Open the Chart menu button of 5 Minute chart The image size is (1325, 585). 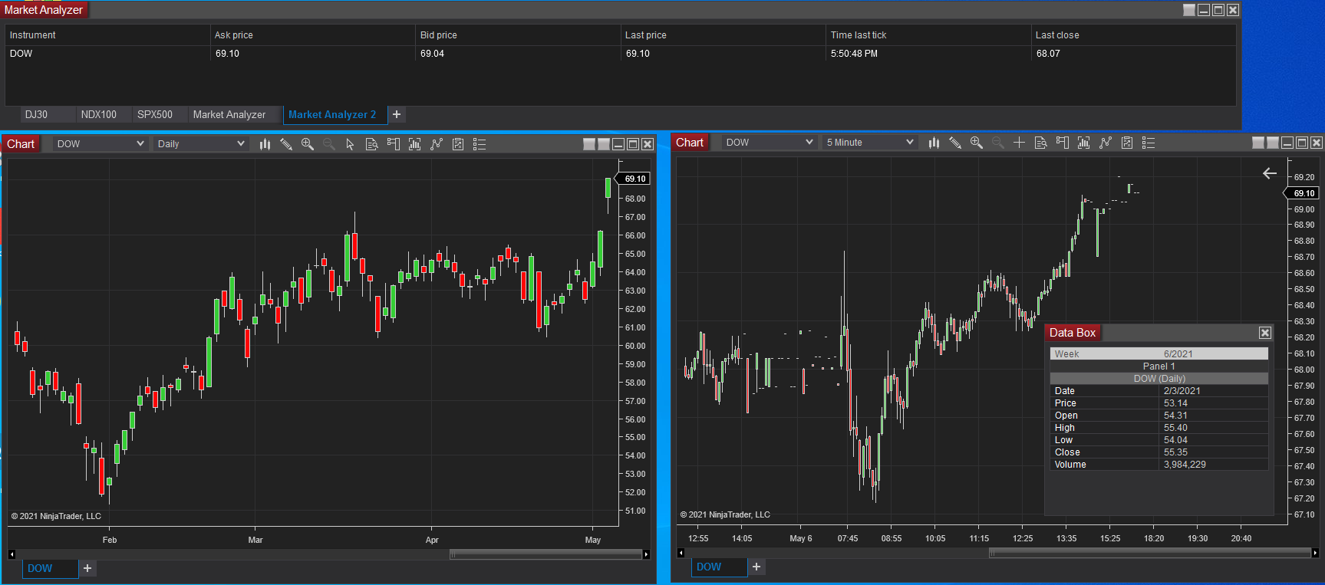(690, 143)
